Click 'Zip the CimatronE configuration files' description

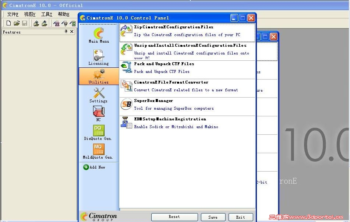[x=187, y=35]
